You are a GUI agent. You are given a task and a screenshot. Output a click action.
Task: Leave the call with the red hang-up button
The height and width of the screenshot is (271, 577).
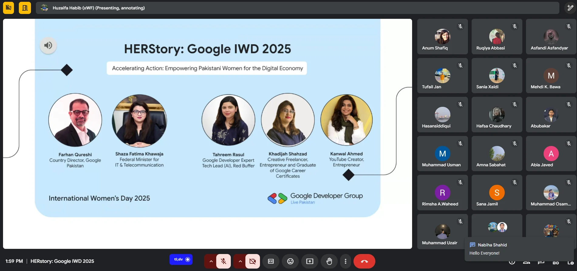tap(364, 261)
